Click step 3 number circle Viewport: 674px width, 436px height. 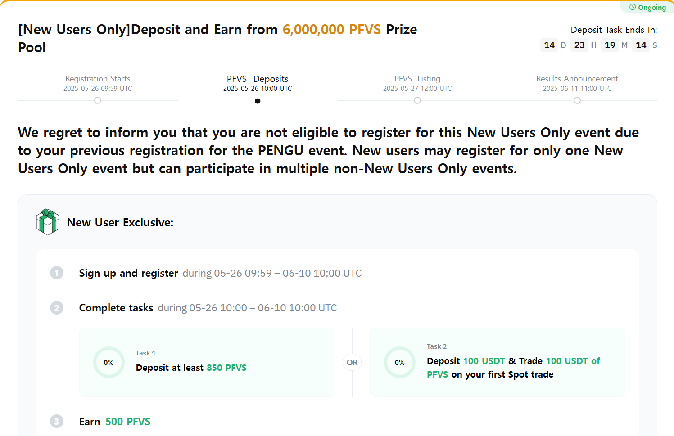(x=57, y=421)
